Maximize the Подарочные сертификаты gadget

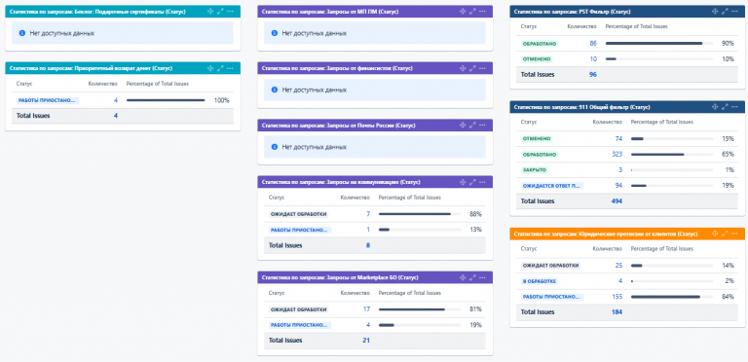click(x=220, y=11)
